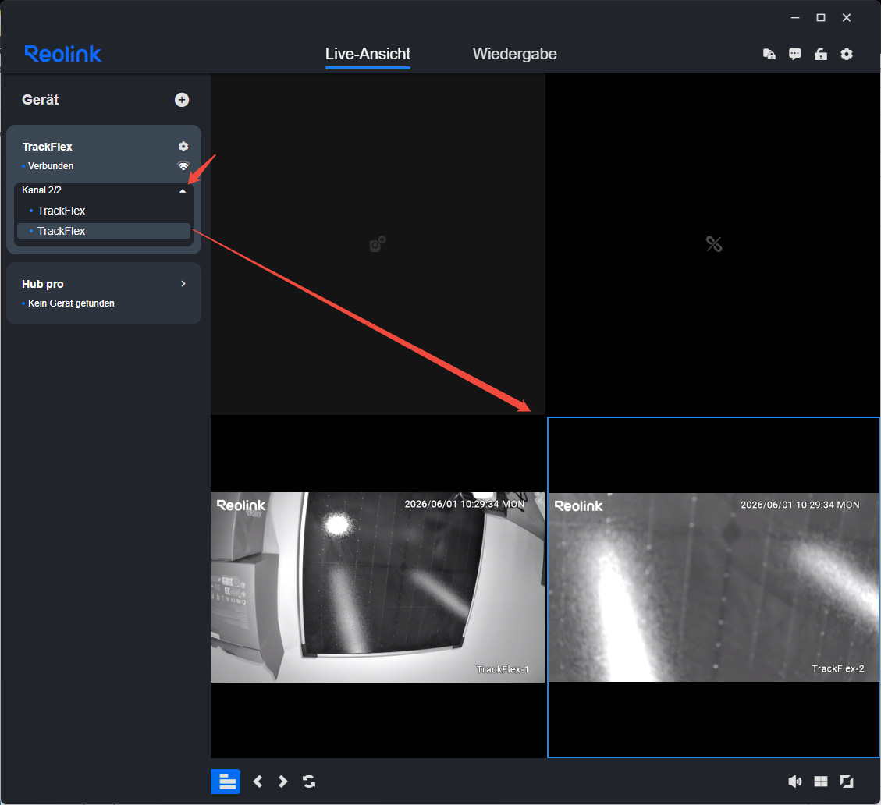Click the unlock padlock icon
The width and height of the screenshot is (881, 805).
821,54
